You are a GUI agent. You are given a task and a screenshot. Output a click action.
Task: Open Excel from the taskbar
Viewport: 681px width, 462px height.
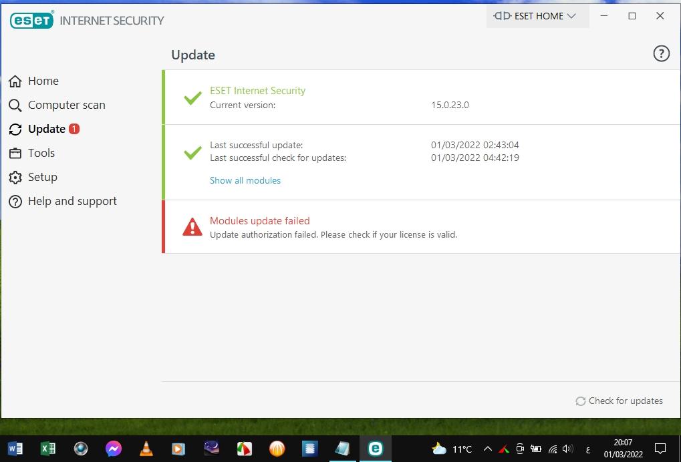click(x=47, y=448)
